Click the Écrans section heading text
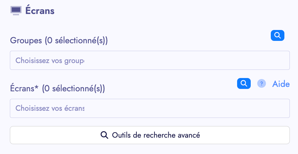The height and width of the screenshot is (154, 298). (x=40, y=11)
